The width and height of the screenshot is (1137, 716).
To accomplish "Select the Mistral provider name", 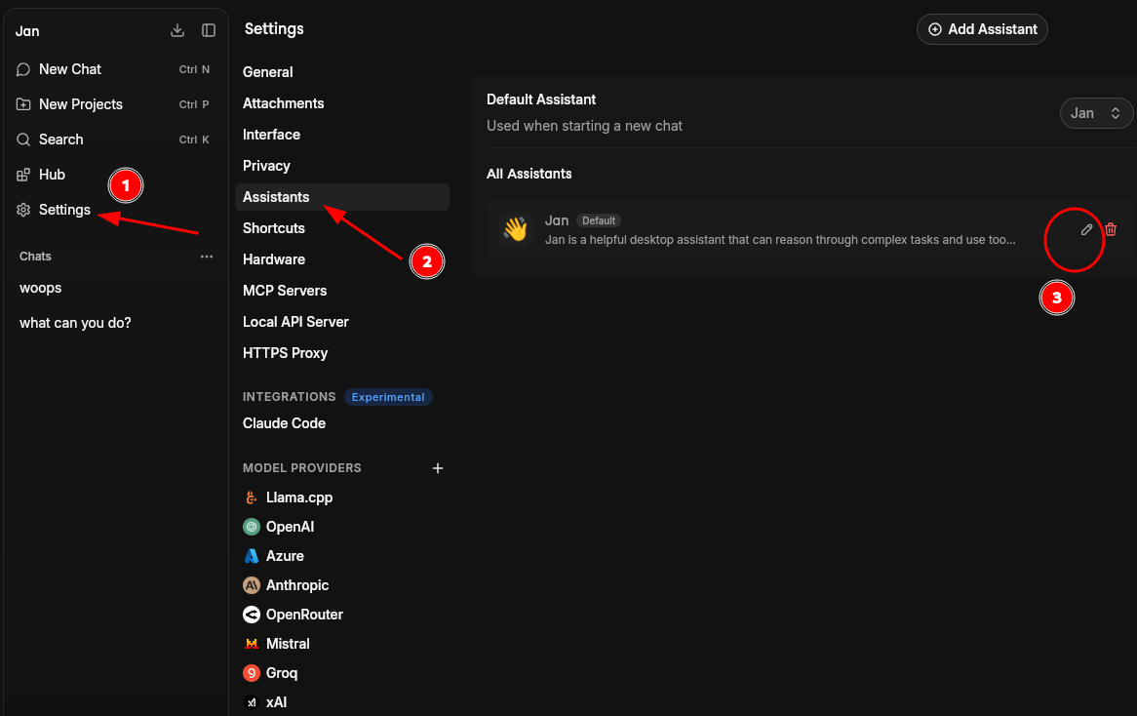I will coord(287,644).
